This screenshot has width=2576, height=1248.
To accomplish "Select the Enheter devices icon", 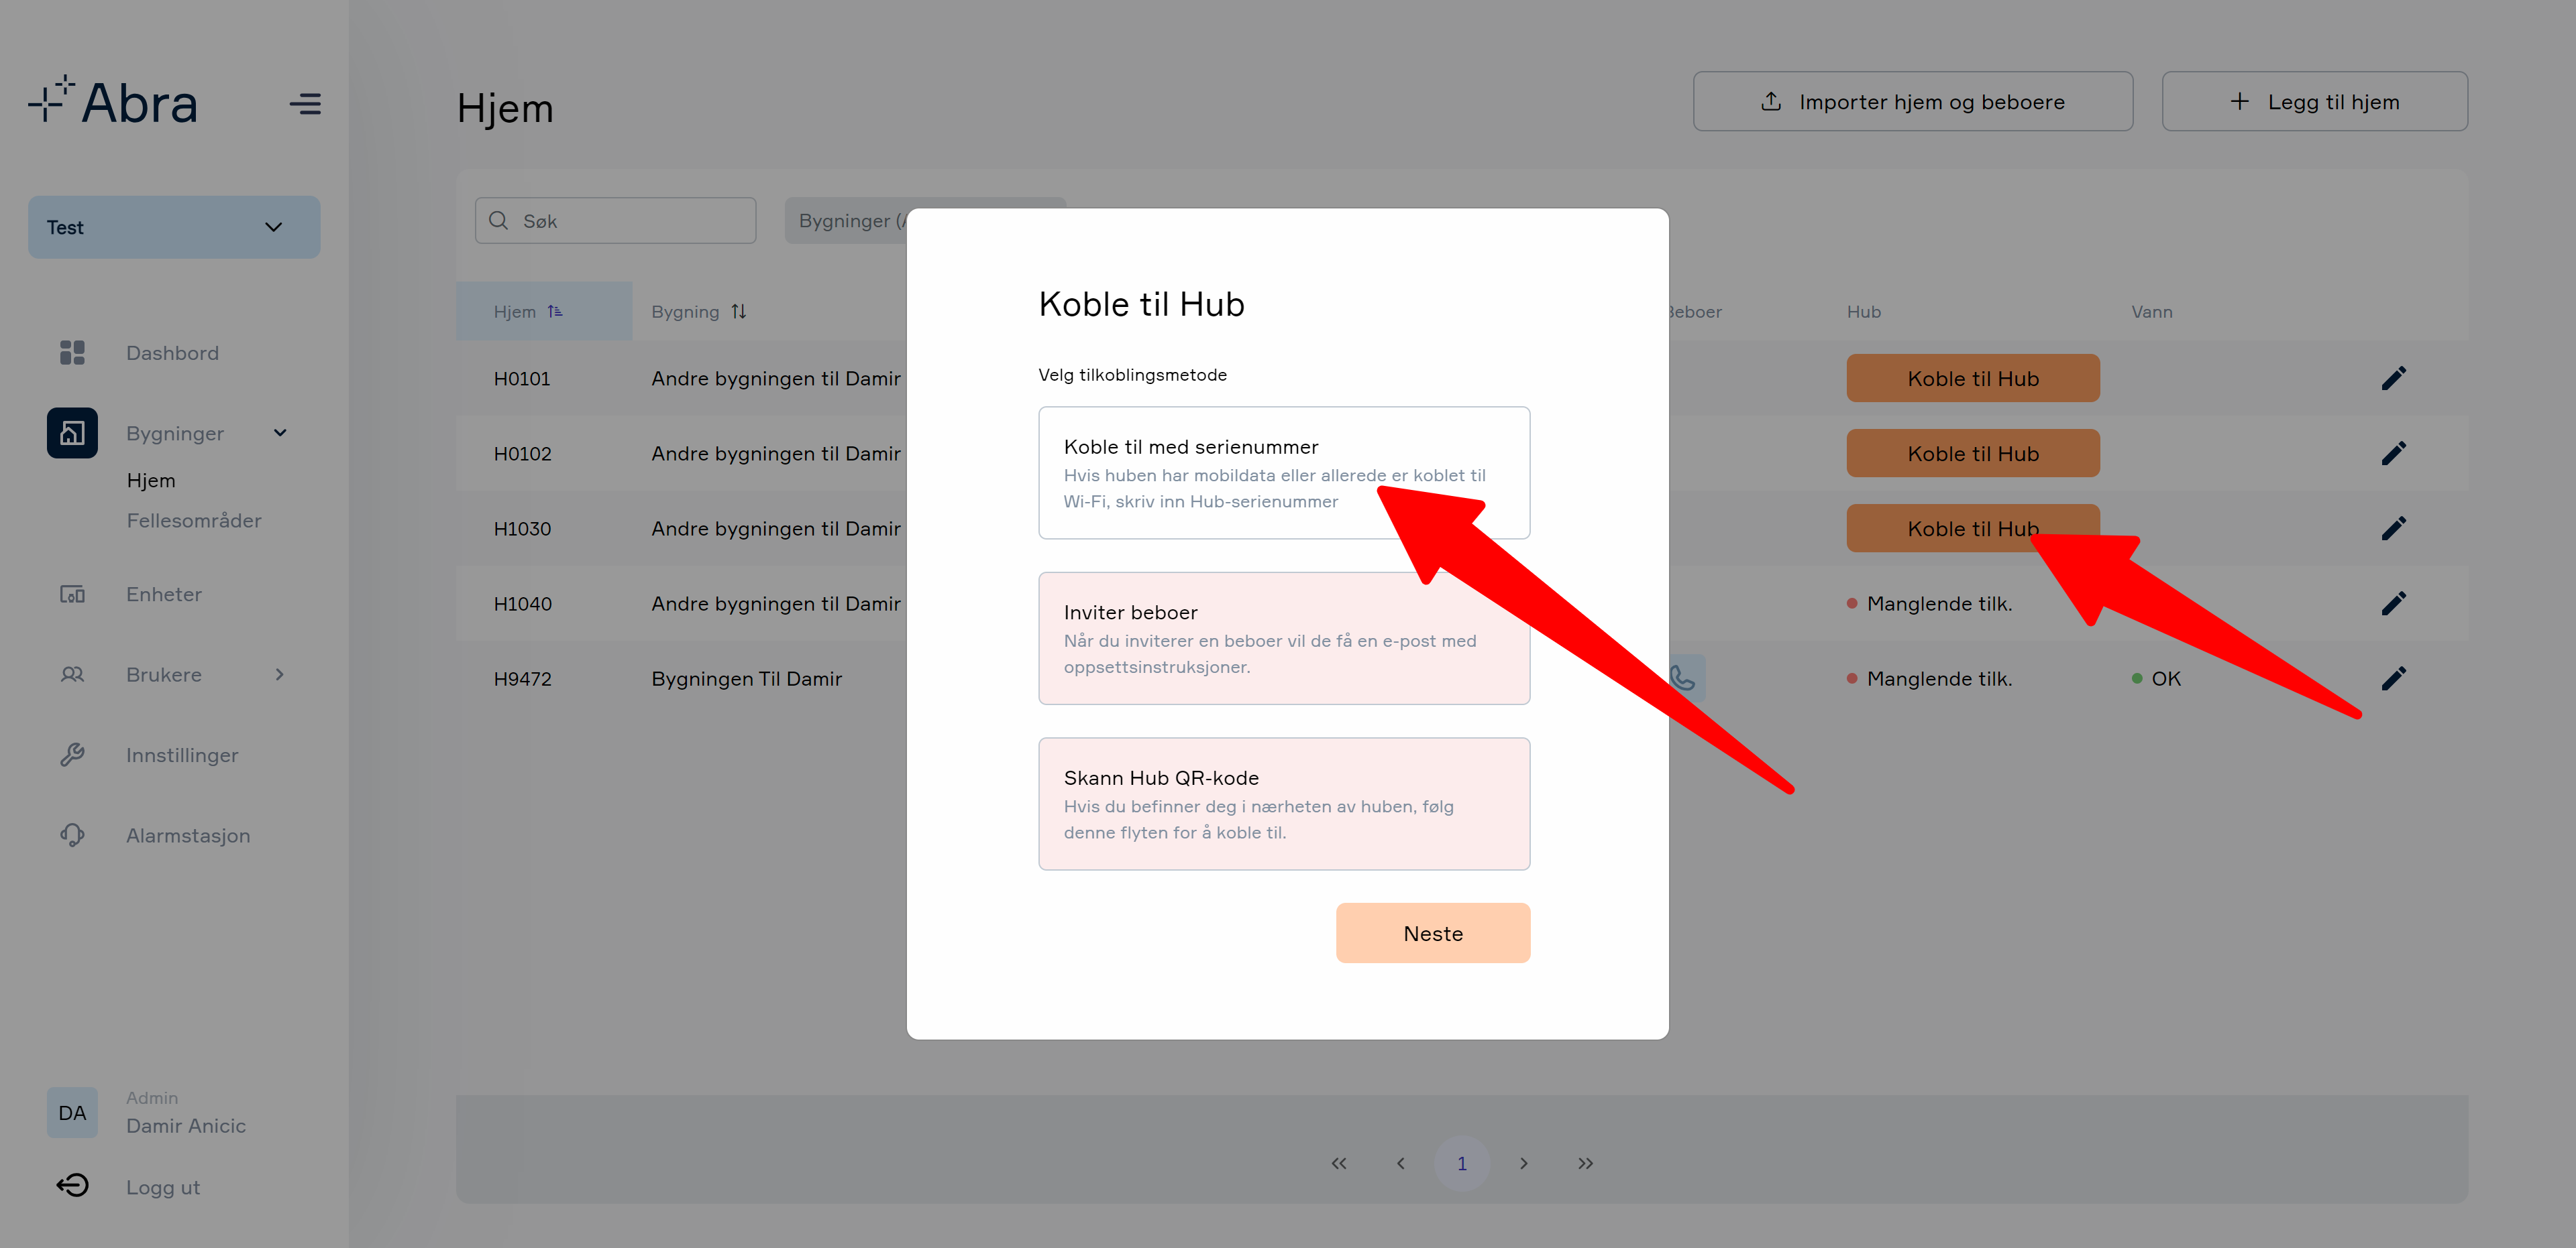I will pyautogui.click(x=72, y=595).
